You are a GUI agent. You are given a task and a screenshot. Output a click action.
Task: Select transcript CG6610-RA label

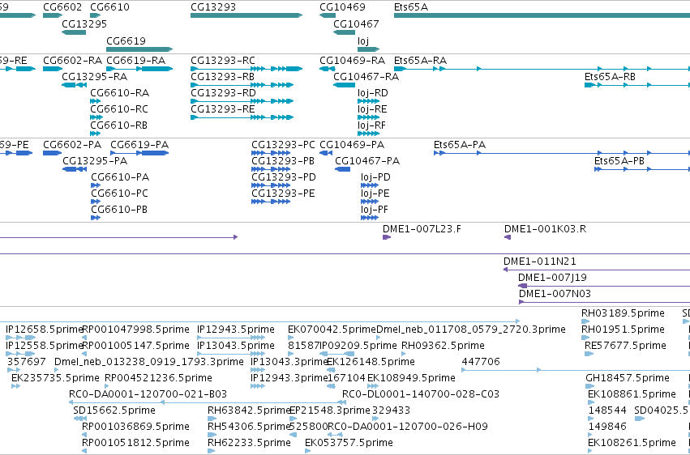(x=120, y=92)
